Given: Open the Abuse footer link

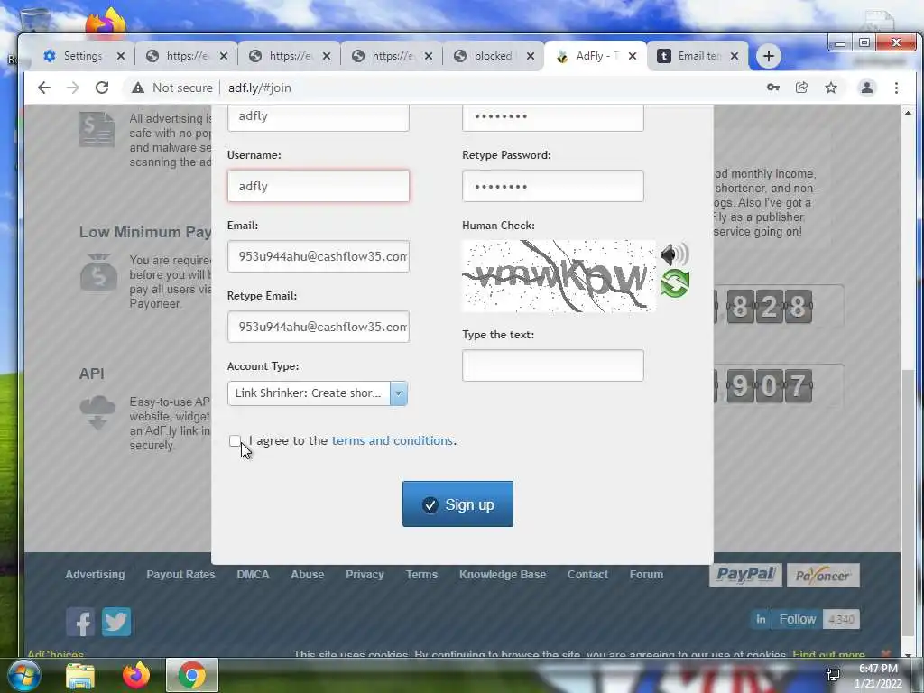Looking at the screenshot, I should 307,575.
